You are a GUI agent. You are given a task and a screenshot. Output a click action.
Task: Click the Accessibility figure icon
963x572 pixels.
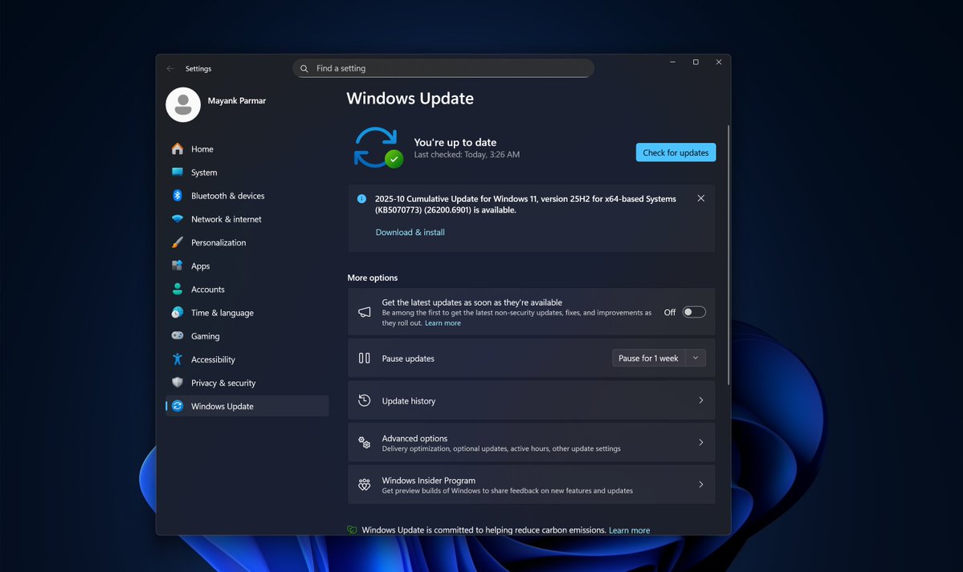178,359
